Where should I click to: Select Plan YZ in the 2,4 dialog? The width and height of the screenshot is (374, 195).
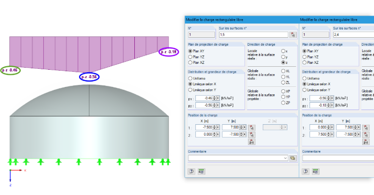click(305, 57)
